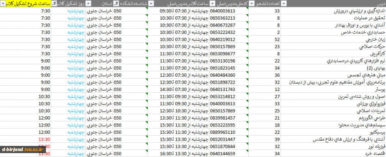This screenshot has width=386, height=157.
Task: Select the درس header cell
Action: coord(333,4)
